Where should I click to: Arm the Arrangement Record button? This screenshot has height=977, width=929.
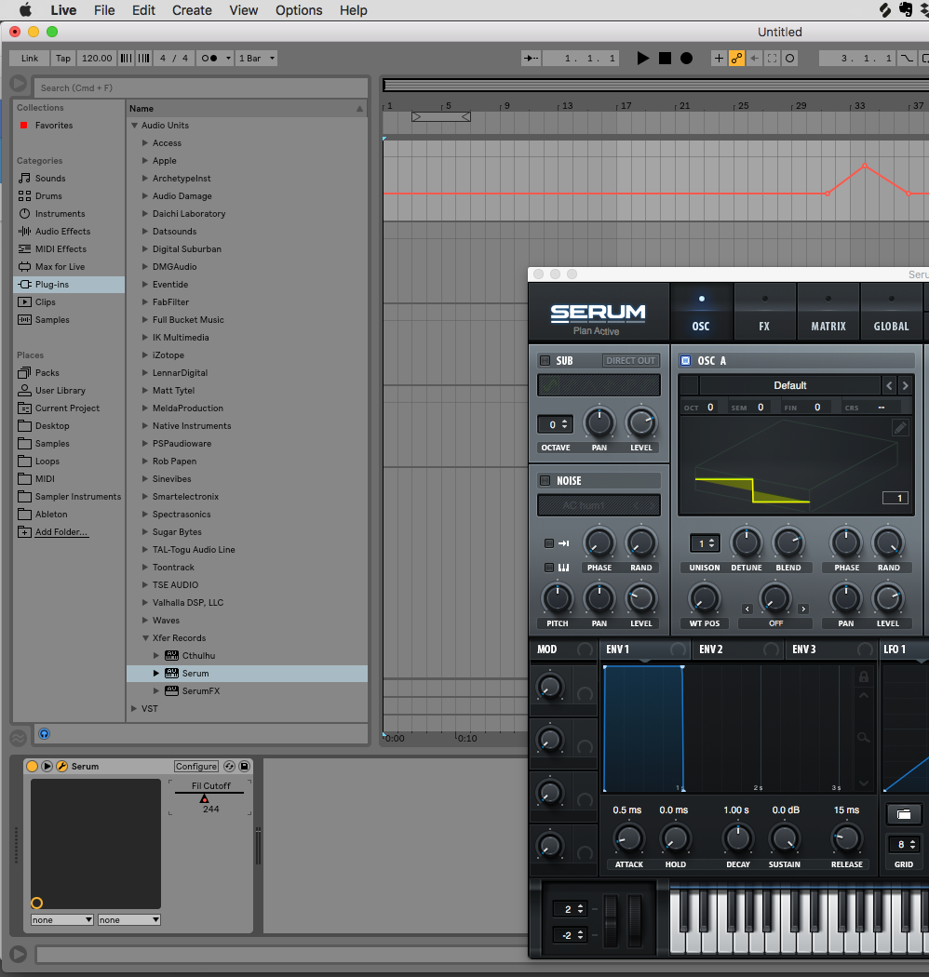click(686, 58)
